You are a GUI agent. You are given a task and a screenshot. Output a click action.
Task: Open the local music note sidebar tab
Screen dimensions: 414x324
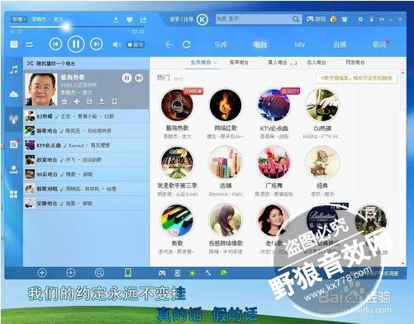point(14,70)
